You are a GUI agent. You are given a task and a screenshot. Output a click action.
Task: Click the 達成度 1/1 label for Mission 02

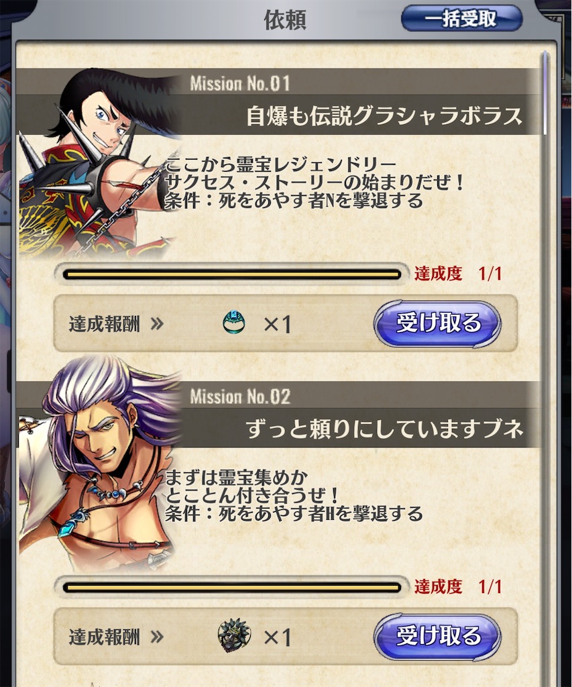pyautogui.click(x=458, y=586)
